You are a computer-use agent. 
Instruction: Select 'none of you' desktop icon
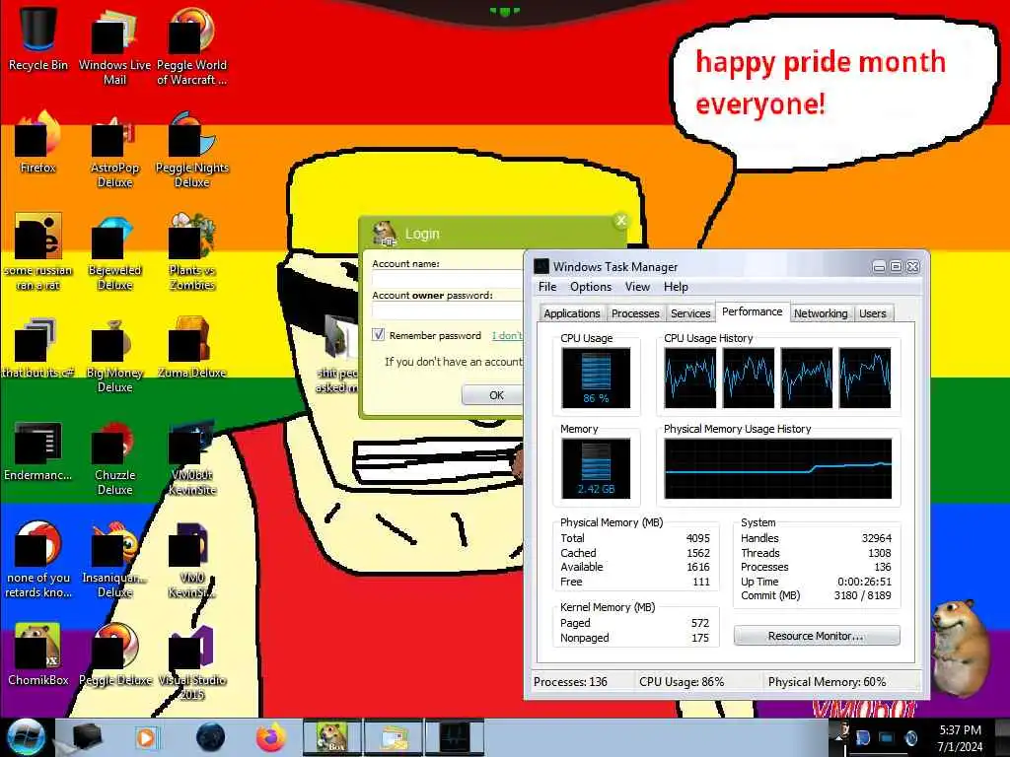tap(38, 560)
